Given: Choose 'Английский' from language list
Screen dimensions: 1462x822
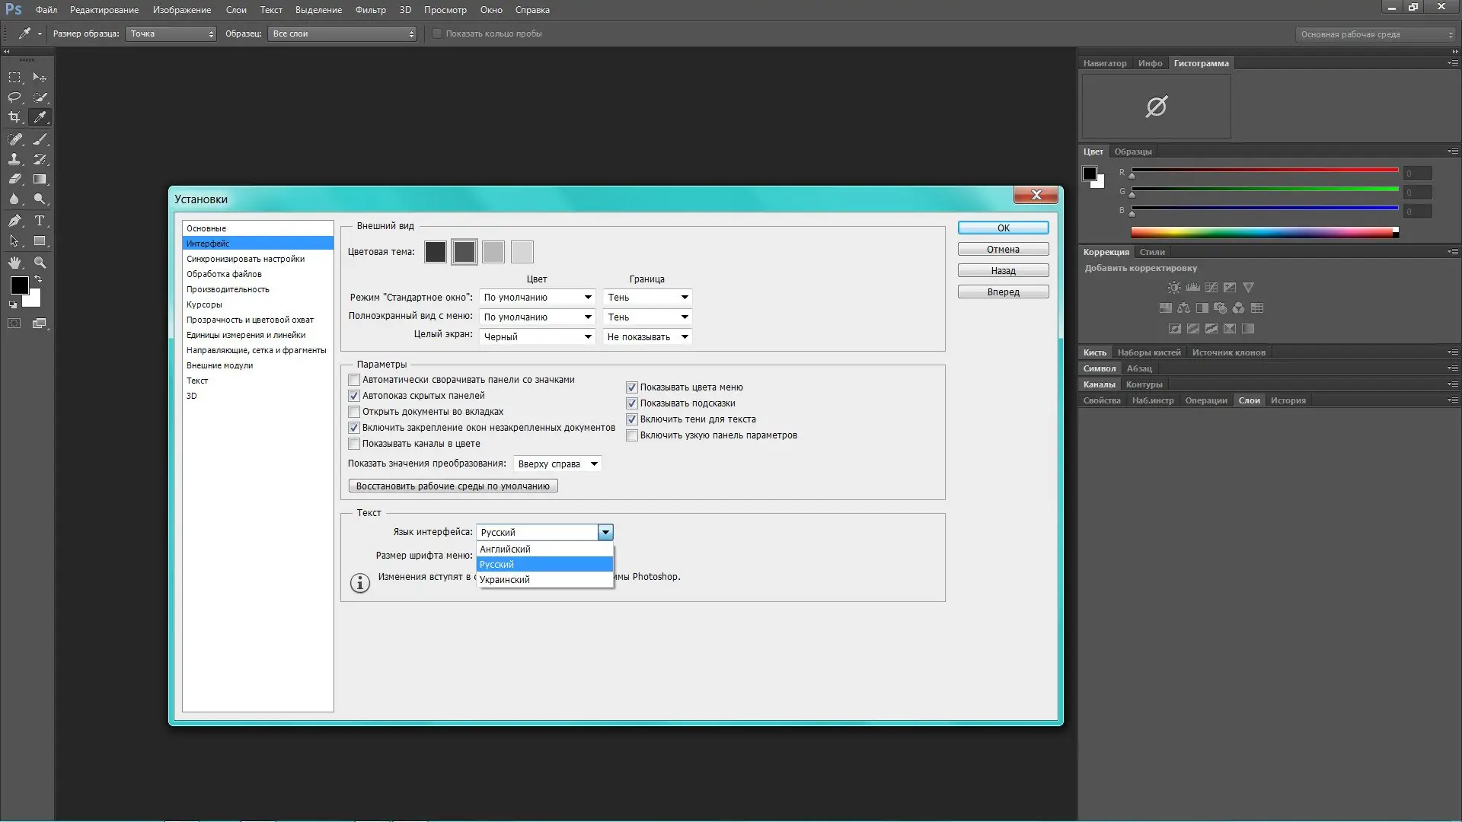Looking at the screenshot, I should pyautogui.click(x=506, y=549).
